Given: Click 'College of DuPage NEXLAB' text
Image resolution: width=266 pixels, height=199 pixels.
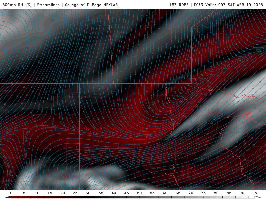Looking at the screenshot, I should point(91,5).
